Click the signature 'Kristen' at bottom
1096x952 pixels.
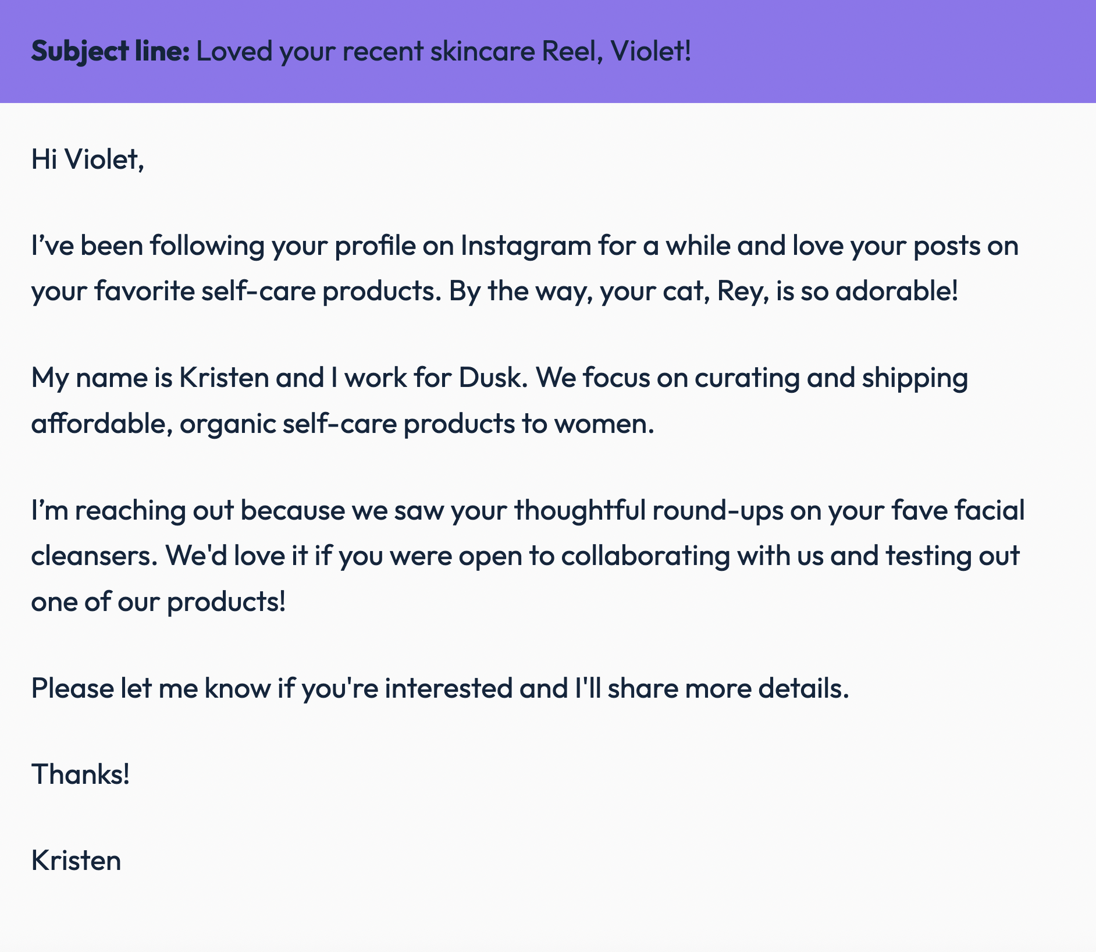pyautogui.click(x=76, y=861)
